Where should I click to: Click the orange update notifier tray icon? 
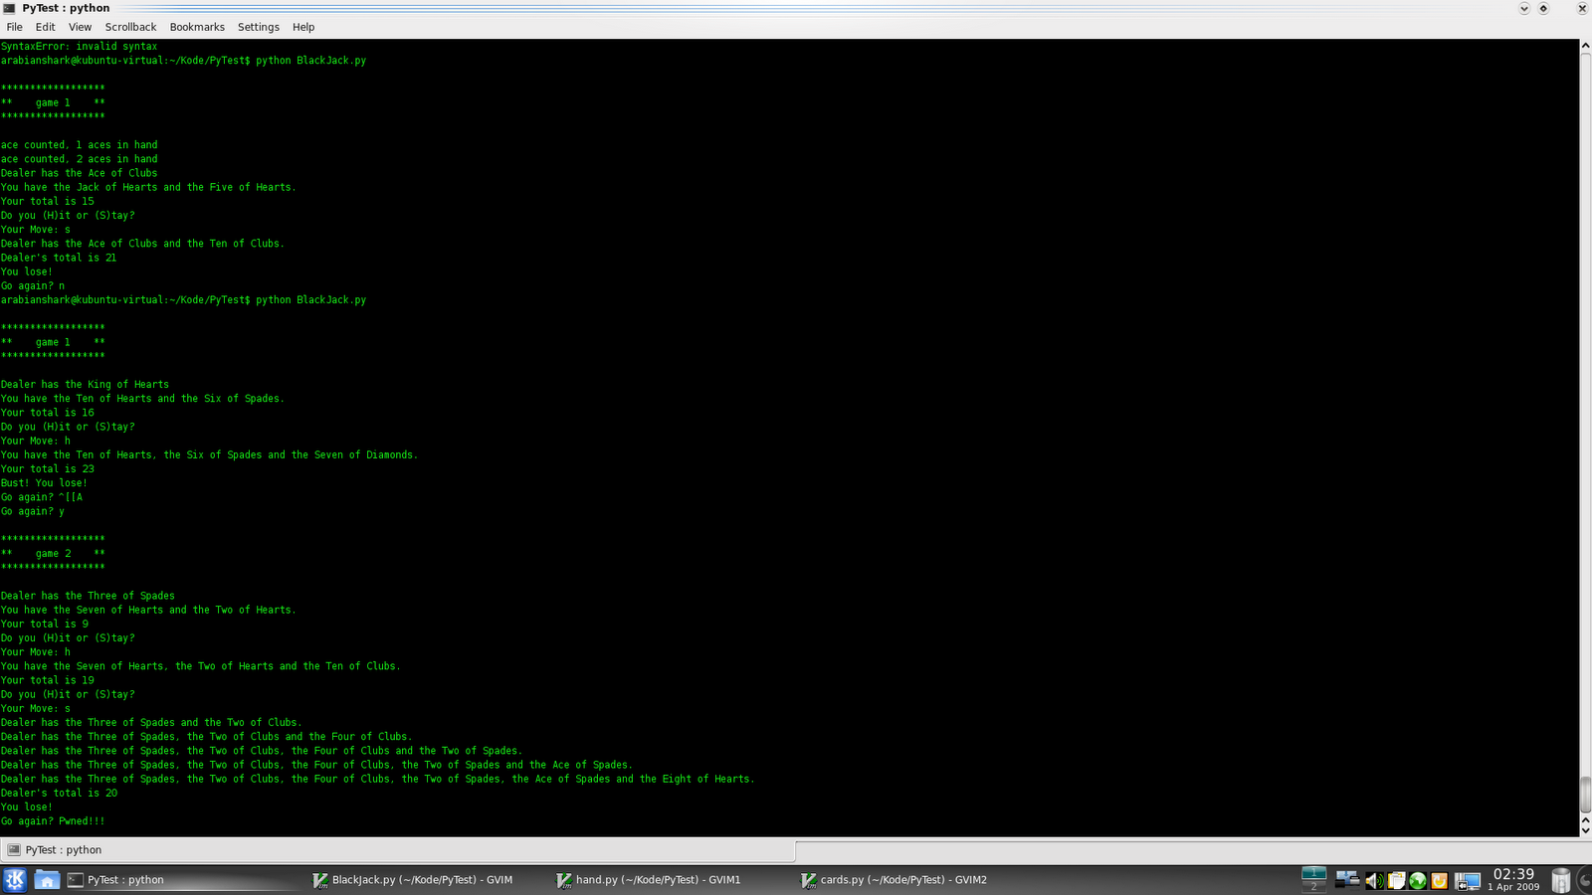1439,880
